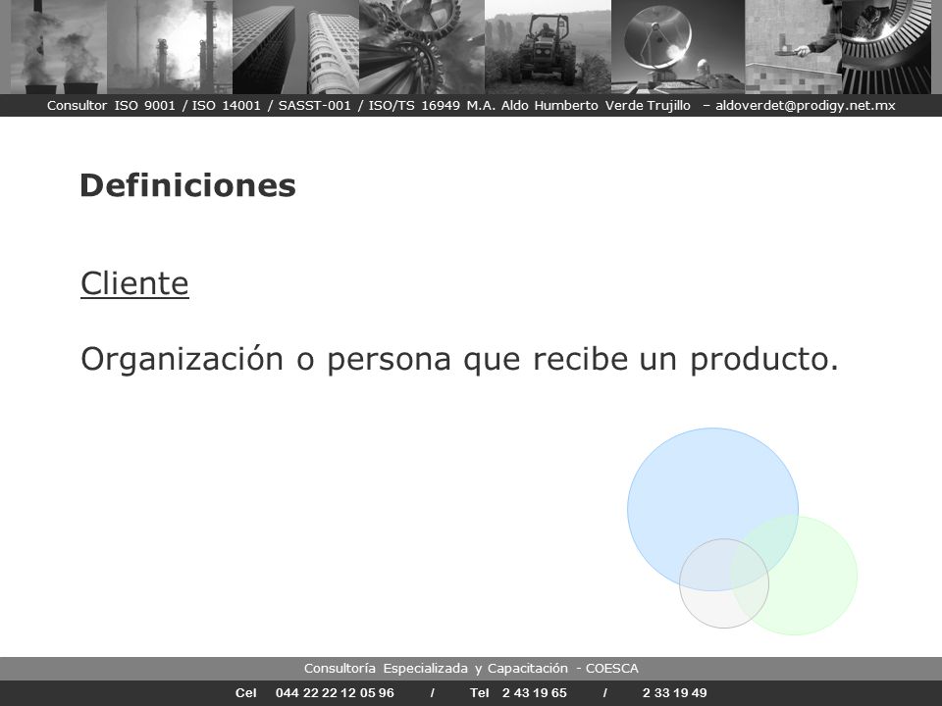
Task: Click the skyscrapers photo in banner
Action: pos(295,47)
